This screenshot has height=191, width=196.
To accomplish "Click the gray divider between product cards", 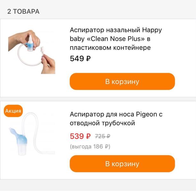I will pyautogui.click(x=98, y=99).
